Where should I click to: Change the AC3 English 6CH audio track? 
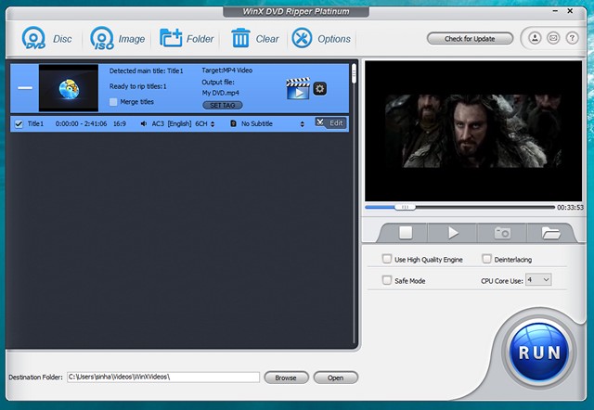(x=184, y=123)
